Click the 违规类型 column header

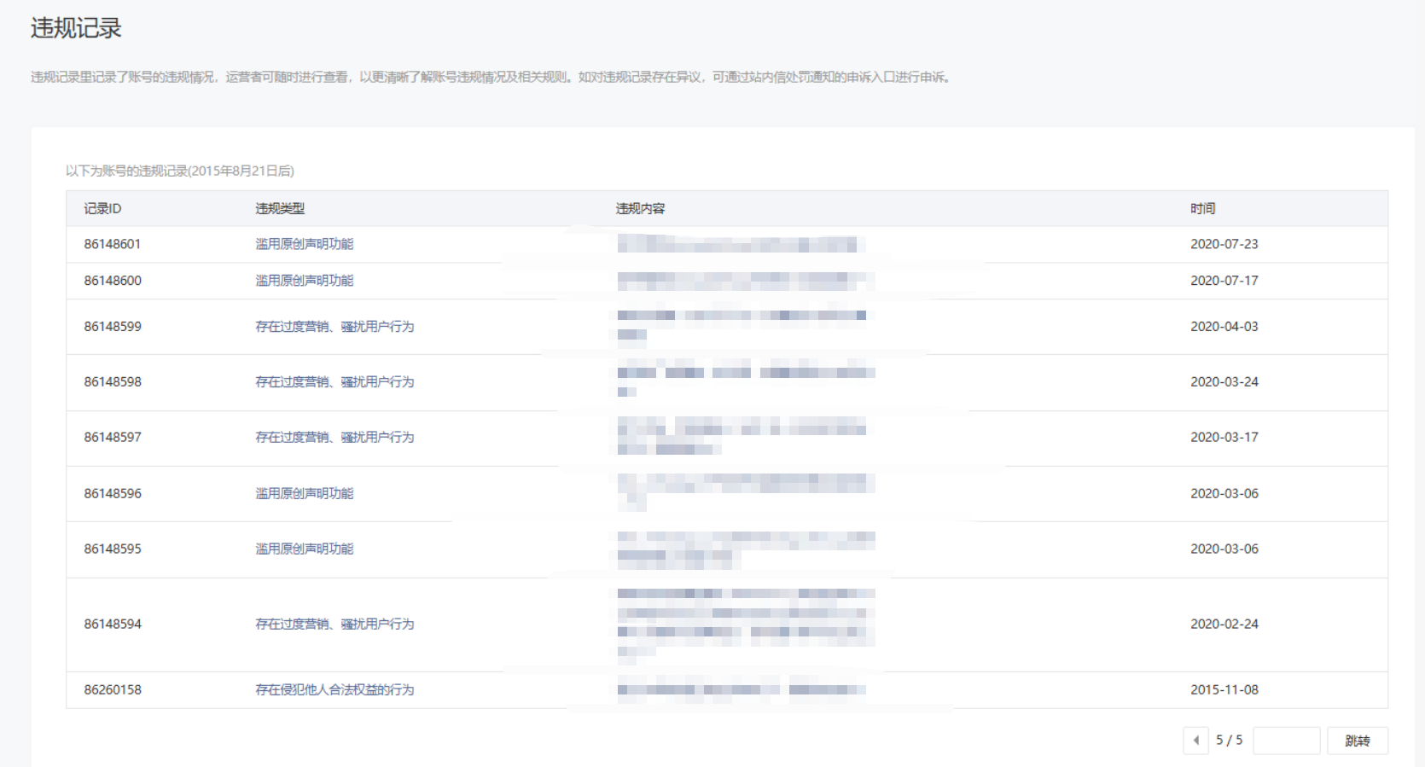point(280,209)
